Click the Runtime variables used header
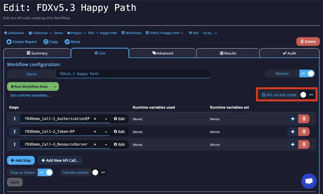This screenshot has height=194, width=323. [154, 107]
